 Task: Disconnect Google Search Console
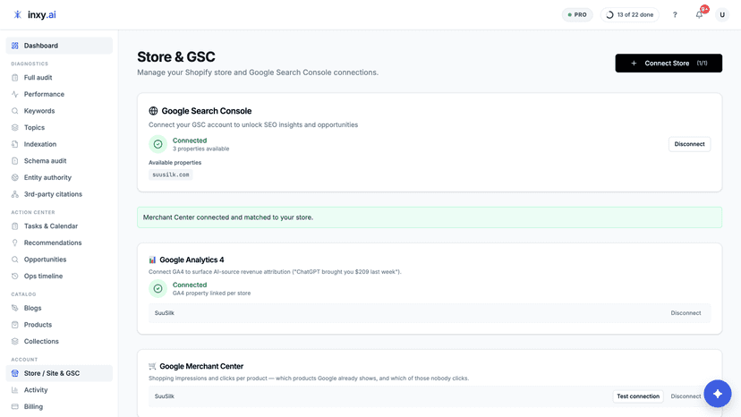[689, 144]
